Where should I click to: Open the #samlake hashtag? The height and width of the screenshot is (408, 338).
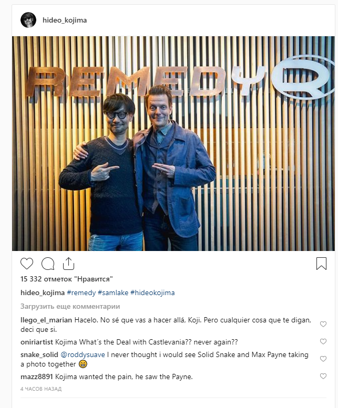pyautogui.click(x=113, y=292)
